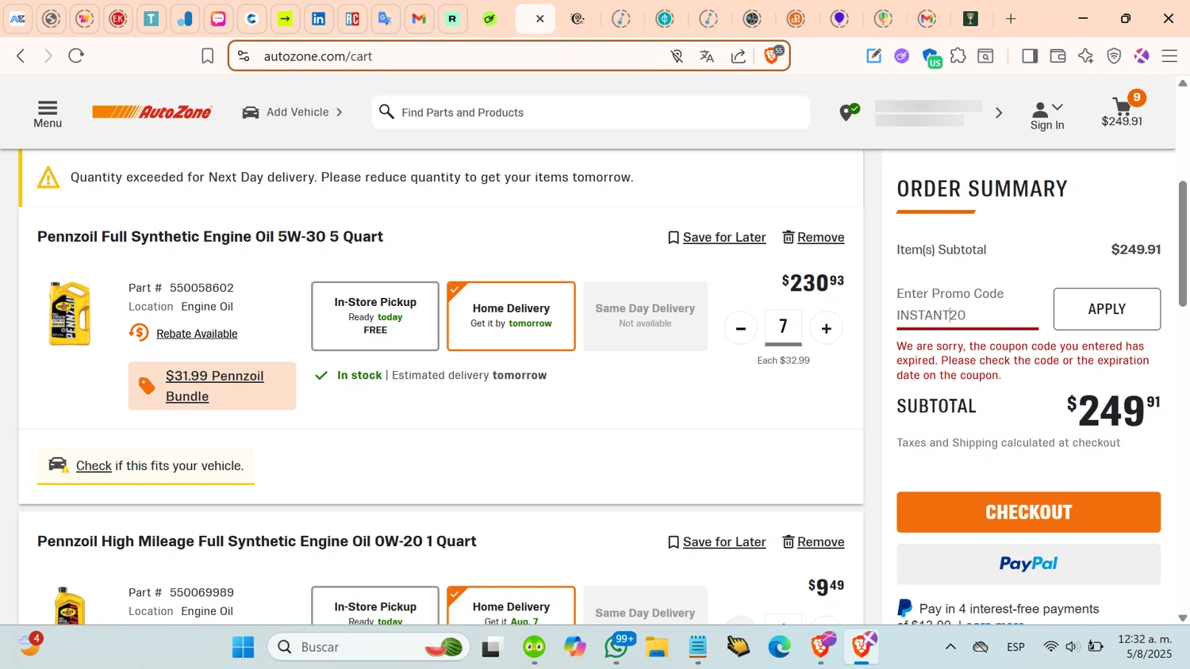This screenshot has width=1190, height=669.
Task: Click Save for Later on 5W-30 oil
Action: (716, 237)
